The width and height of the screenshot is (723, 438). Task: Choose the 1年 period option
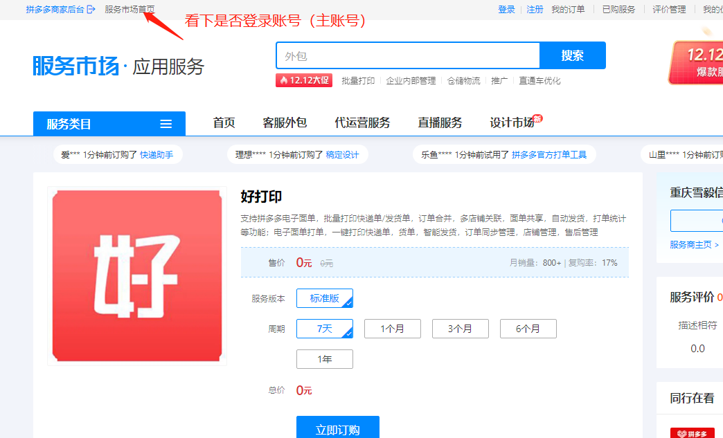(x=325, y=359)
